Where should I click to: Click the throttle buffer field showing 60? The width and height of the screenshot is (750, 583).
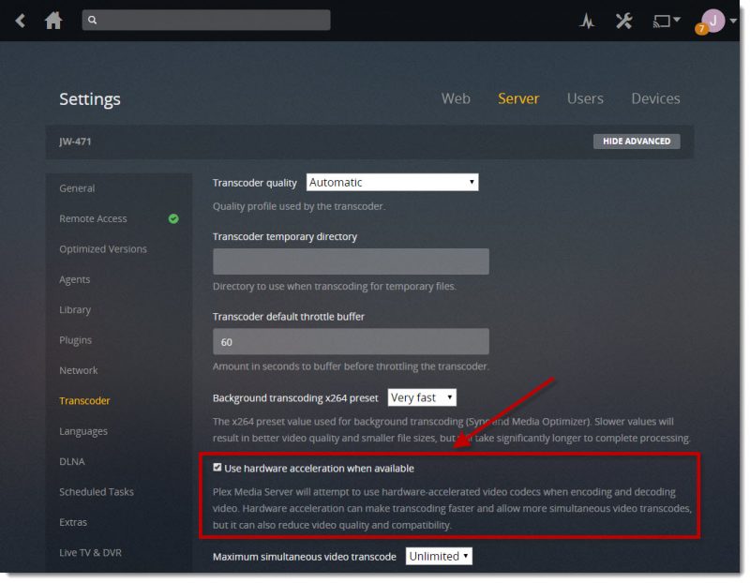click(x=351, y=341)
